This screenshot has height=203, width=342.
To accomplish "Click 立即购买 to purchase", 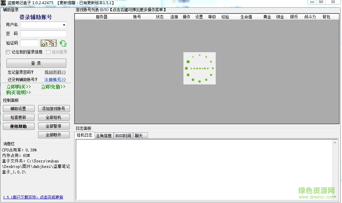I will [18, 87].
